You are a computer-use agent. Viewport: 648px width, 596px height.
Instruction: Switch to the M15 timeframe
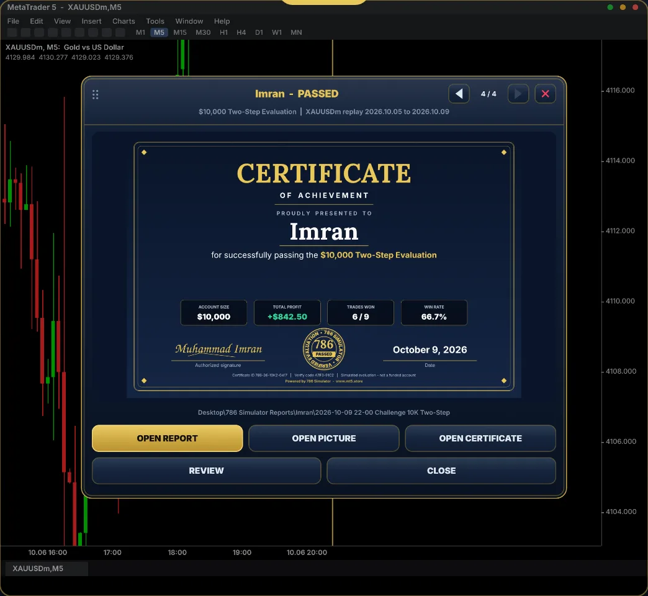180,32
